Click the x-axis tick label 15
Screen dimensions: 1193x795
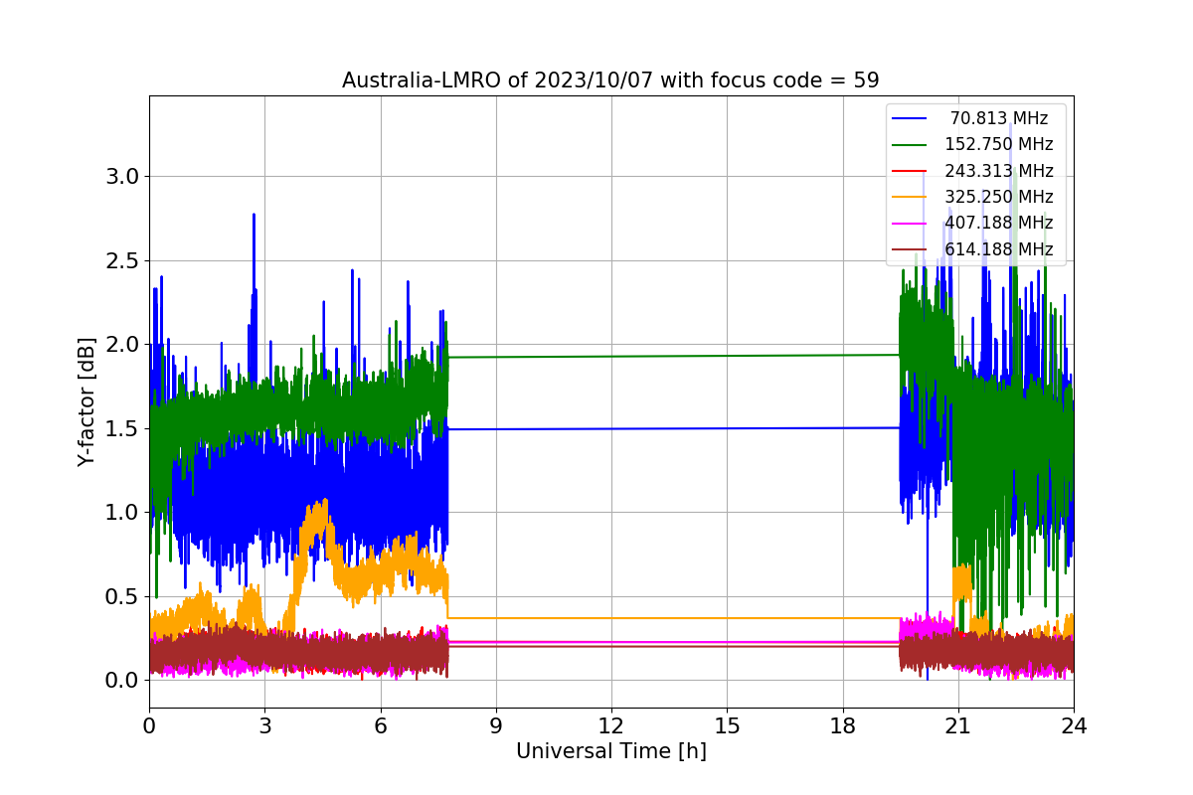pyautogui.click(x=727, y=726)
